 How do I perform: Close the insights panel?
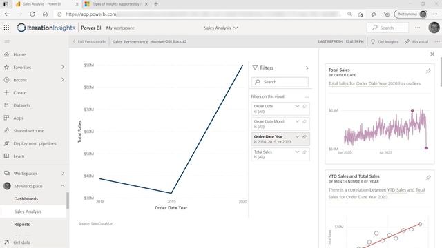tap(432, 54)
